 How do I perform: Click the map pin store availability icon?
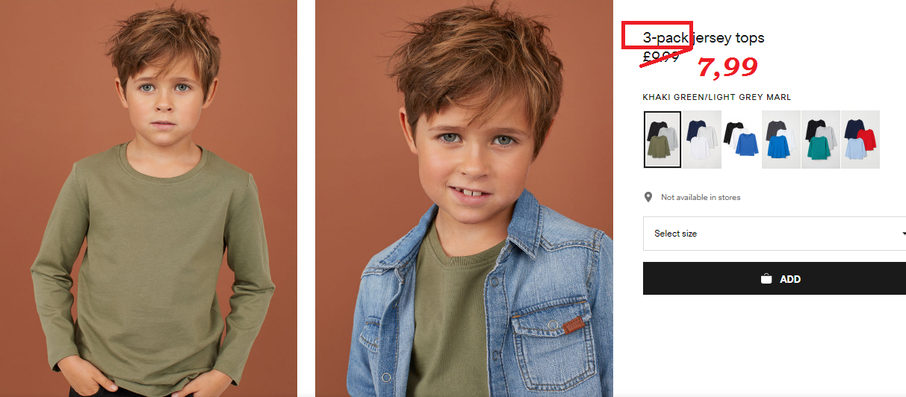pyautogui.click(x=648, y=197)
